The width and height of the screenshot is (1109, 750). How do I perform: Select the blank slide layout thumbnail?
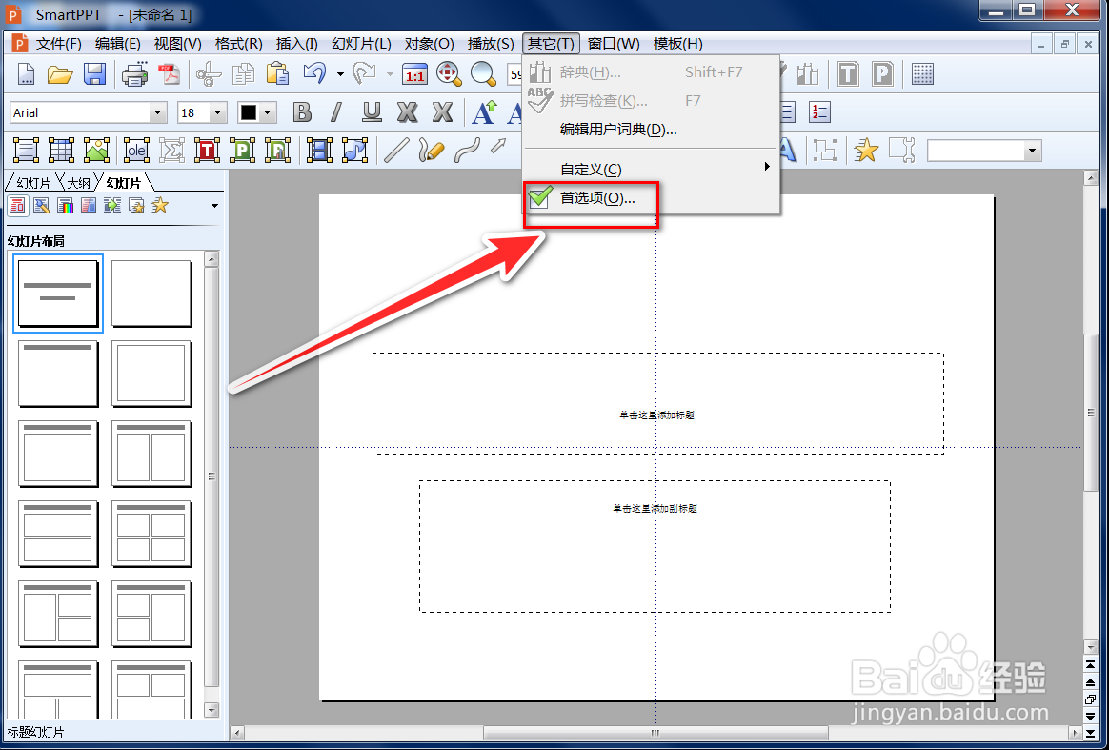coord(151,293)
